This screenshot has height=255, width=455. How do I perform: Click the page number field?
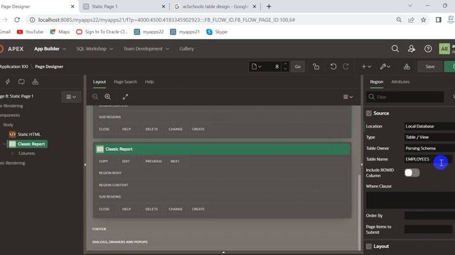click(273, 67)
